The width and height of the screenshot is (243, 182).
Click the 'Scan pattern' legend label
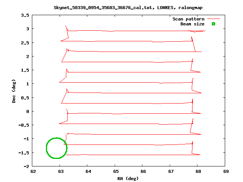188,19
